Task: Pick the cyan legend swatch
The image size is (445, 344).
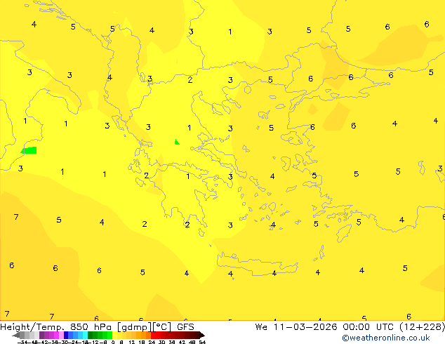Action: click(85, 335)
